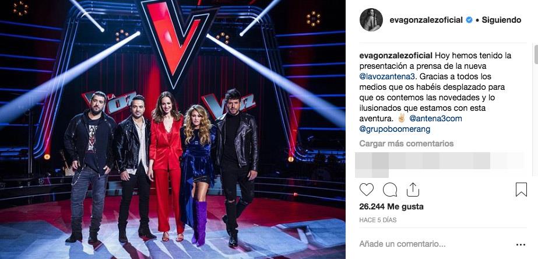Image resolution: width=538 pixels, height=259 pixels.
Task: Open more options via the three dots
Action: tap(521, 244)
